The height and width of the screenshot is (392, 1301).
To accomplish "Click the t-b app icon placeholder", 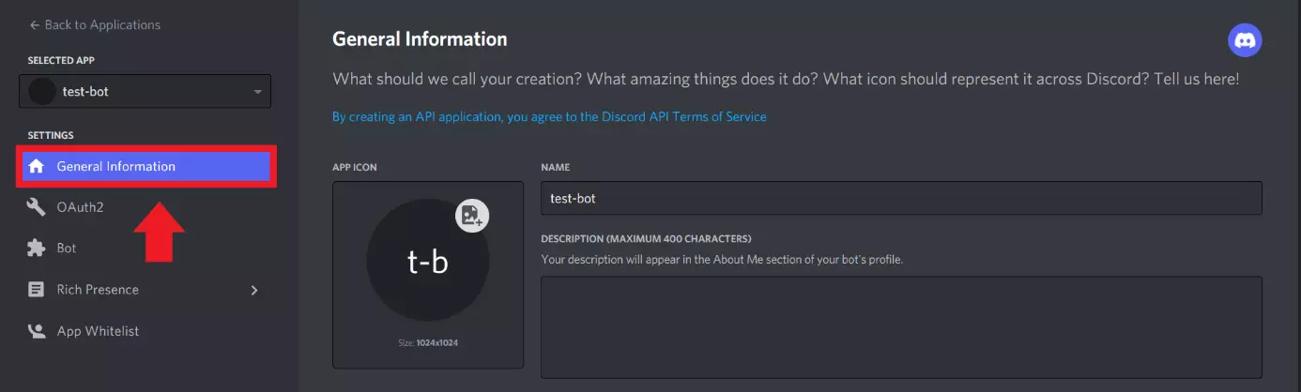I will [x=427, y=261].
